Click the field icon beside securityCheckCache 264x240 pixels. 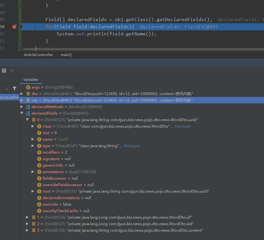[39, 211]
